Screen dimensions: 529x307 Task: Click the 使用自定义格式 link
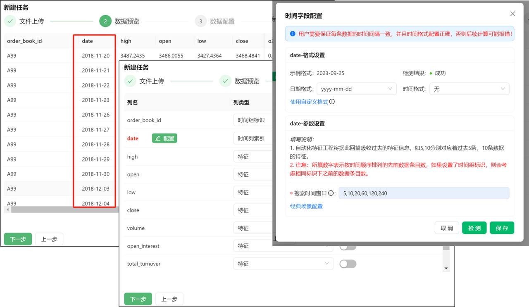[x=309, y=102]
